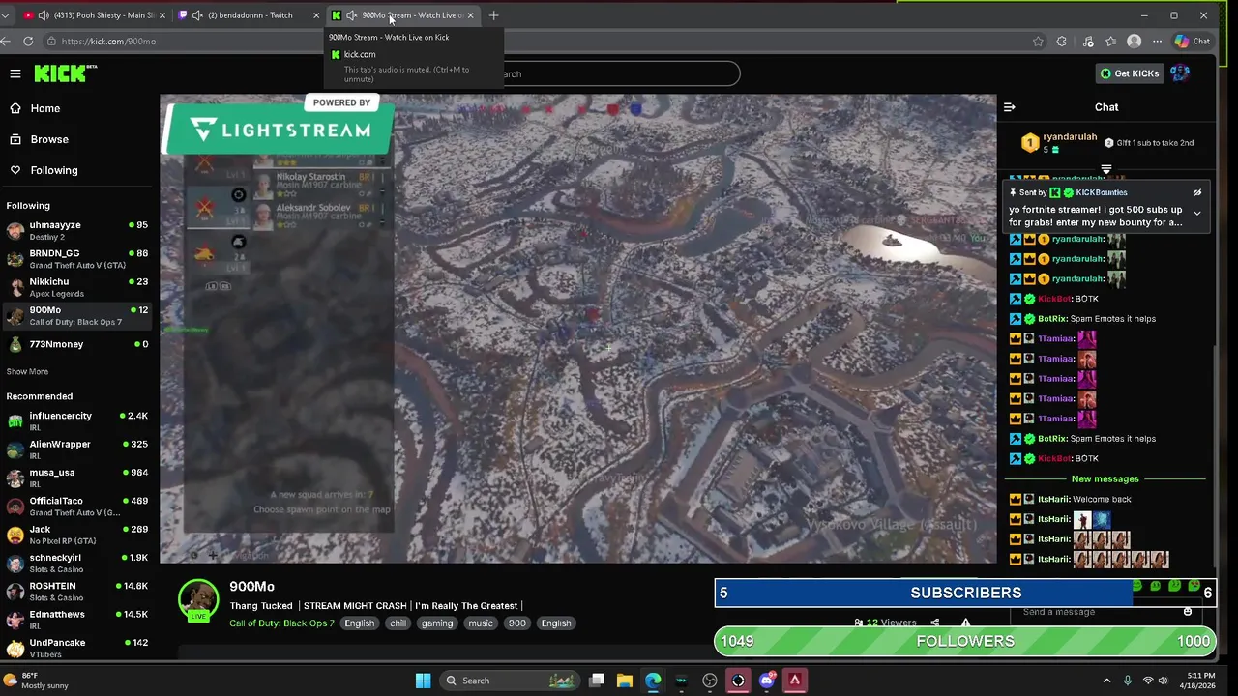Share the stream via share icon

tap(934, 623)
